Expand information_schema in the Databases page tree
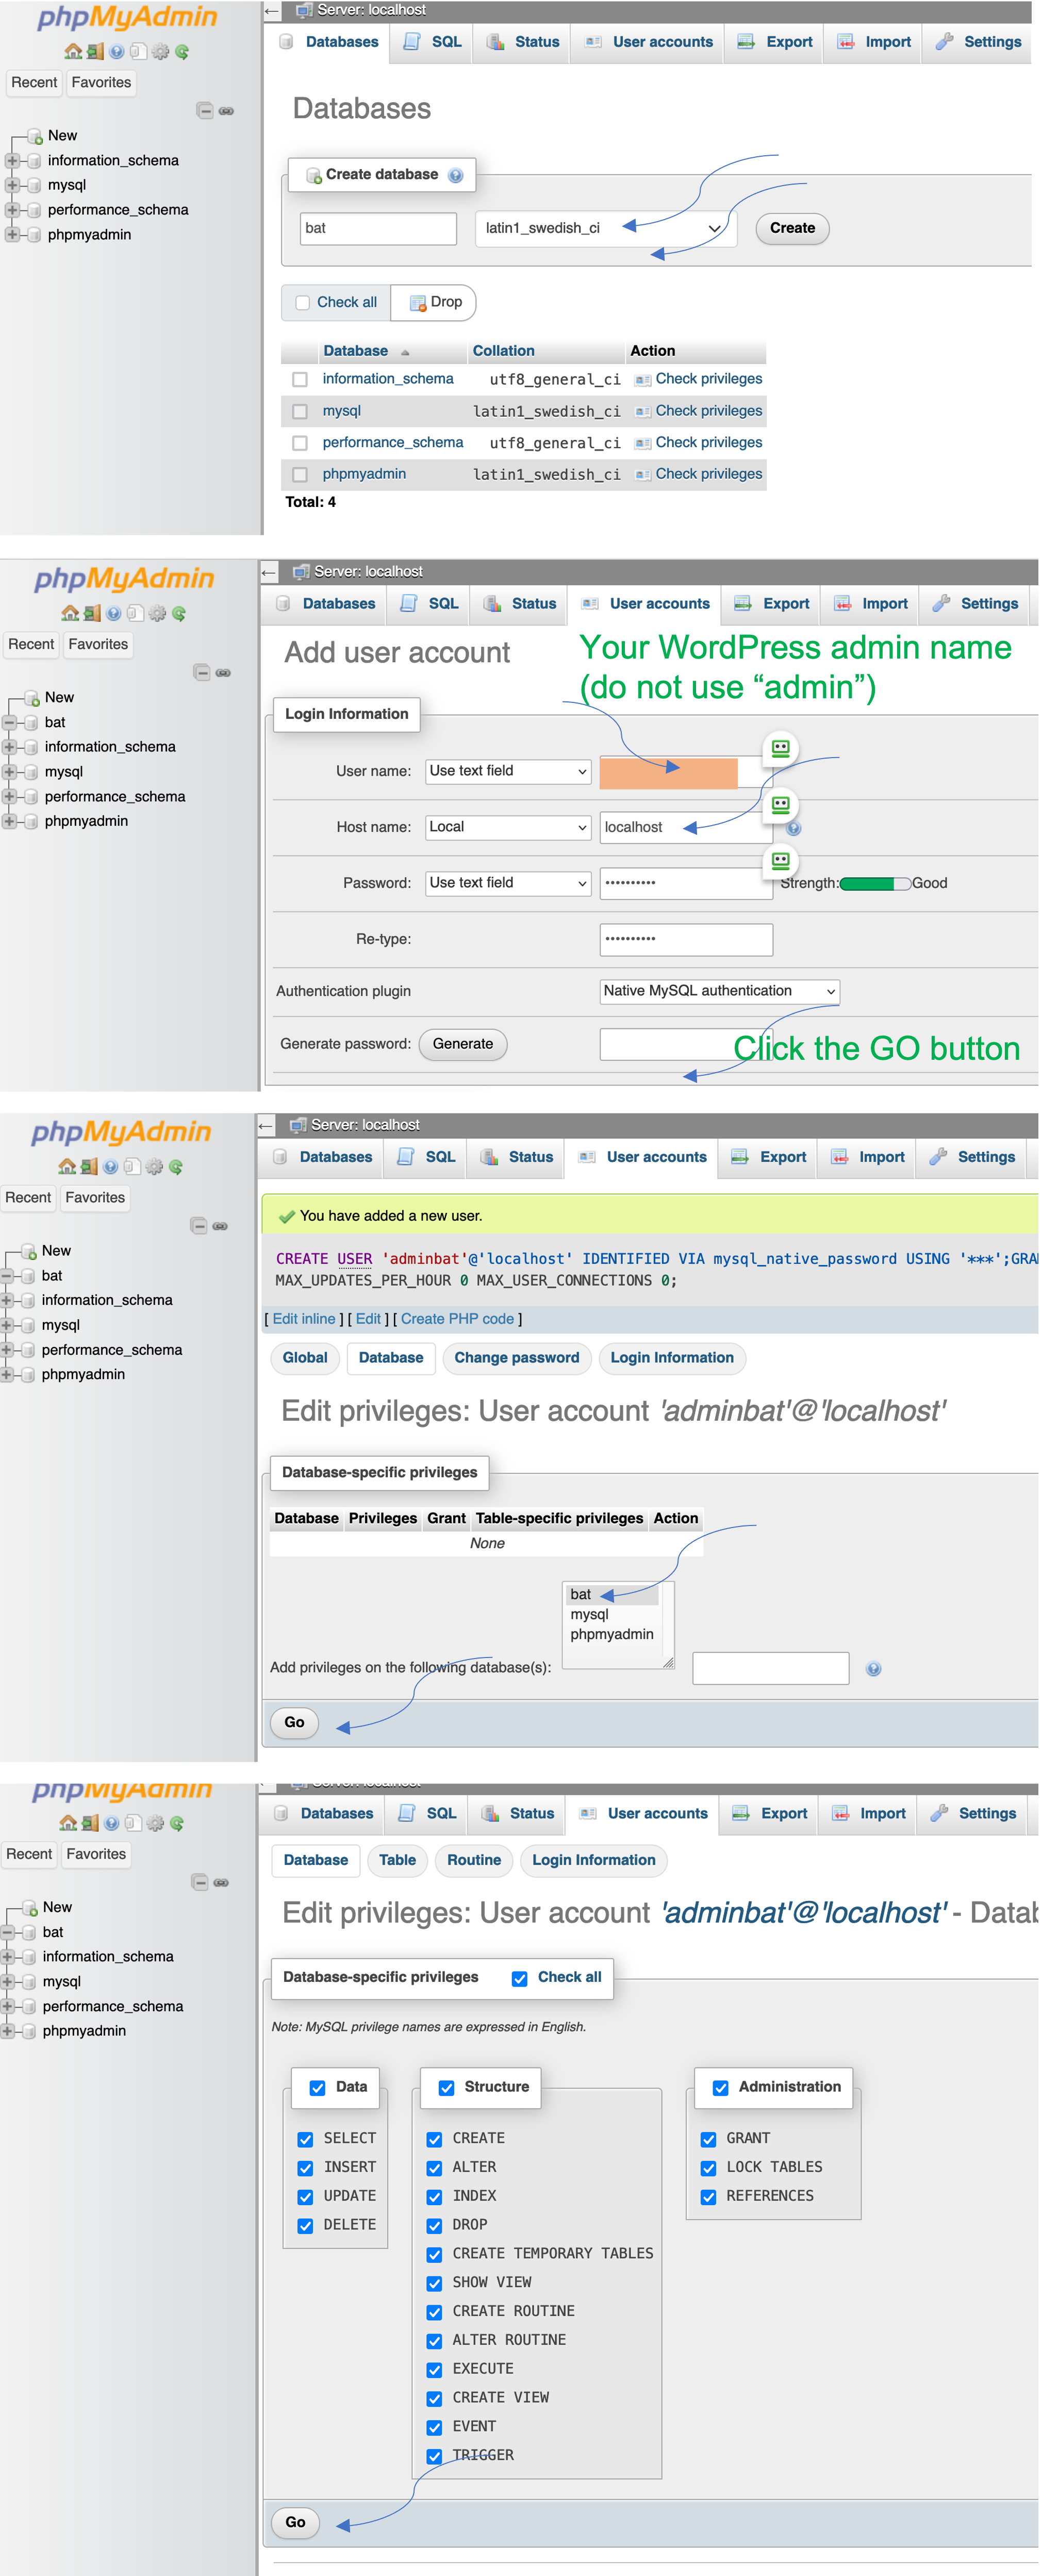 tap(12, 161)
